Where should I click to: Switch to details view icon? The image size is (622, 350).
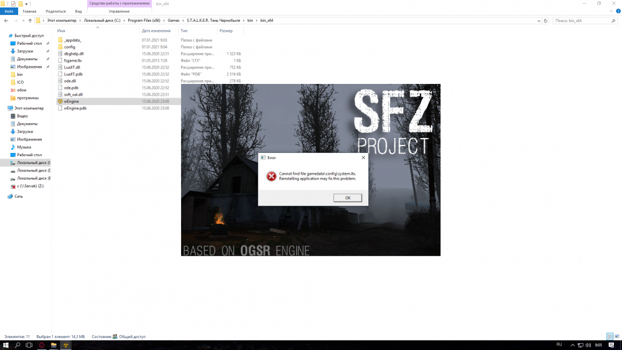610,336
